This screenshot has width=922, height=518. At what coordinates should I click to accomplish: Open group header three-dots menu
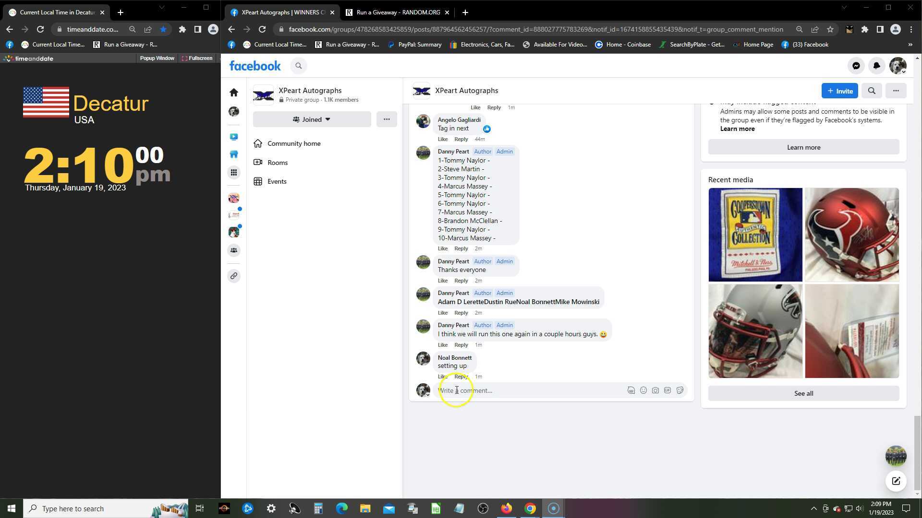896,91
